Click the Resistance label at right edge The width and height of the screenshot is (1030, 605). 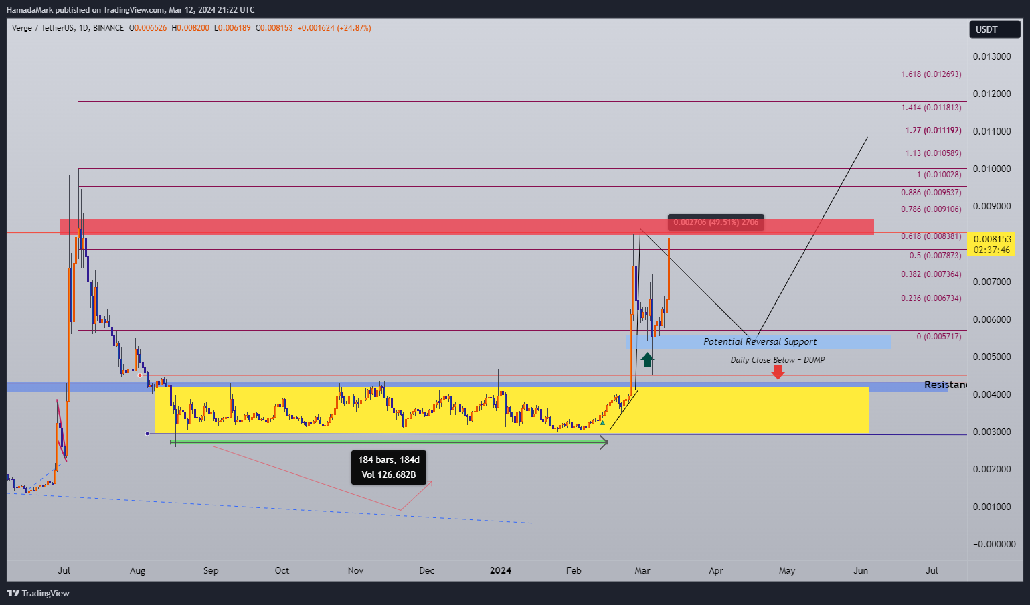(x=945, y=385)
